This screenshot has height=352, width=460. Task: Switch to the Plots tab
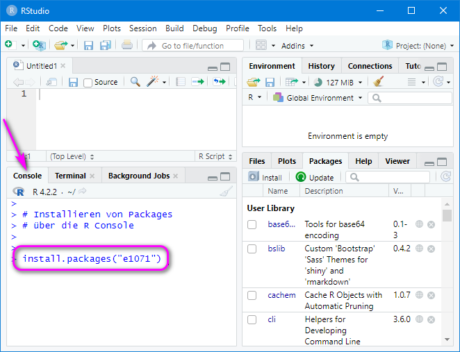point(286,161)
